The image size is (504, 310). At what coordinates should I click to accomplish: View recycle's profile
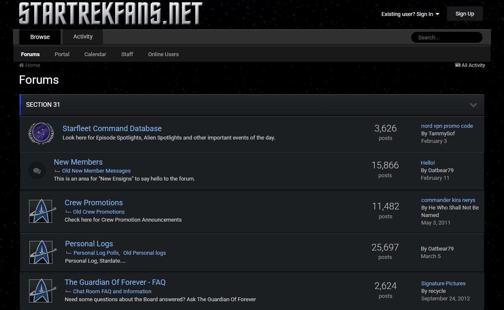[437, 291]
